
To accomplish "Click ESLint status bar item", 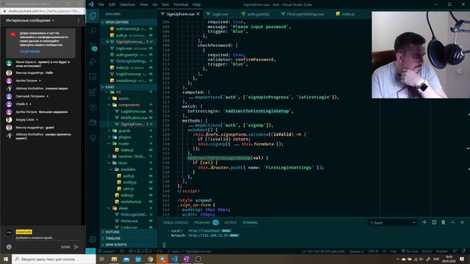I will click(x=427, y=251).
